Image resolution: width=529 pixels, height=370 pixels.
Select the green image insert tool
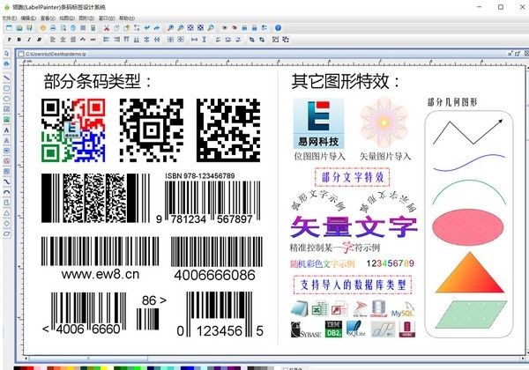click(6, 120)
